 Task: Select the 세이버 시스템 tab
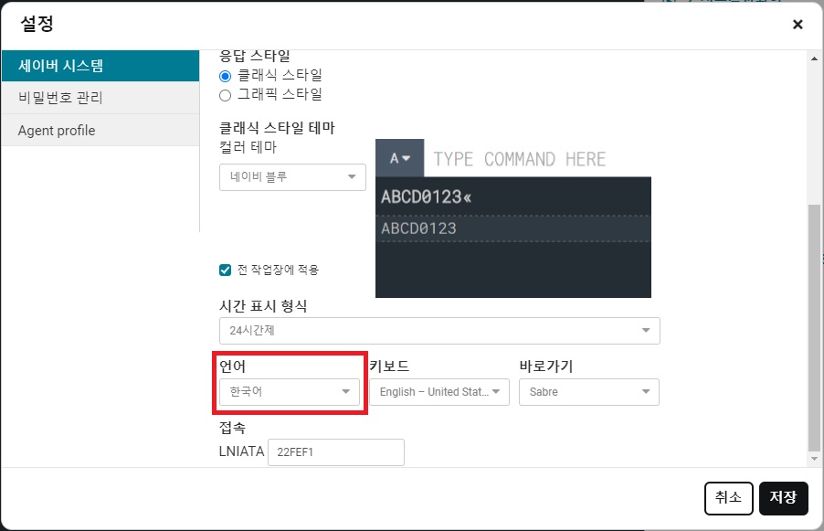click(x=100, y=66)
